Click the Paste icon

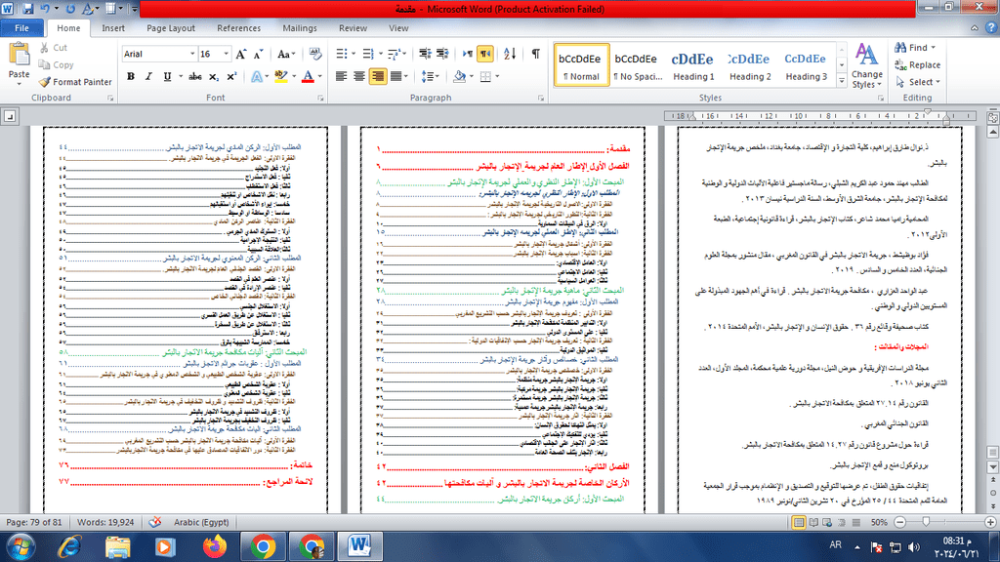pyautogui.click(x=19, y=56)
